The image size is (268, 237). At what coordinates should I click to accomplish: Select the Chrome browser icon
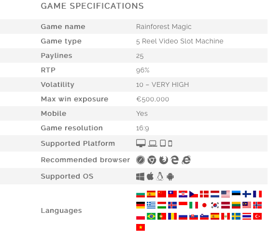point(152,160)
